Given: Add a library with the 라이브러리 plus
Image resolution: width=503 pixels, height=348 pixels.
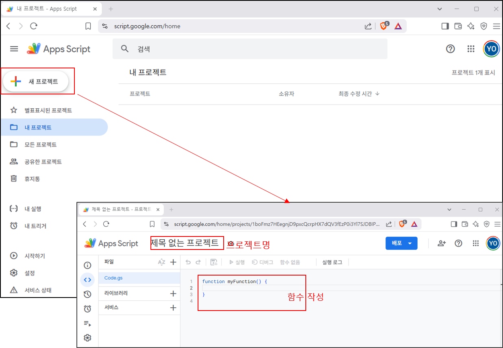Looking at the screenshot, I should tap(173, 293).
